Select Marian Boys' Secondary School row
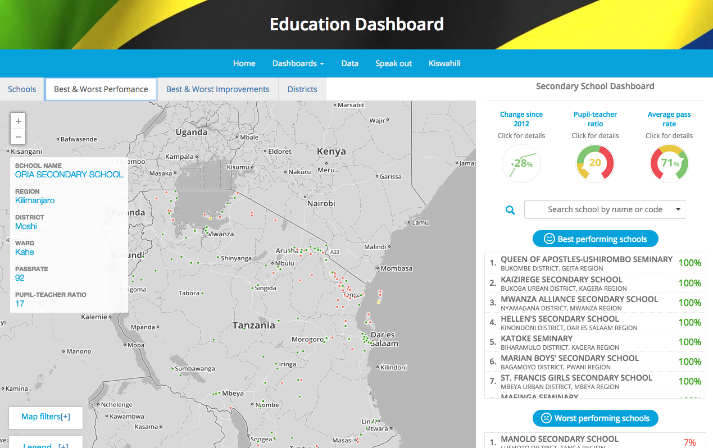The height and width of the screenshot is (448, 713). pos(596,362)
